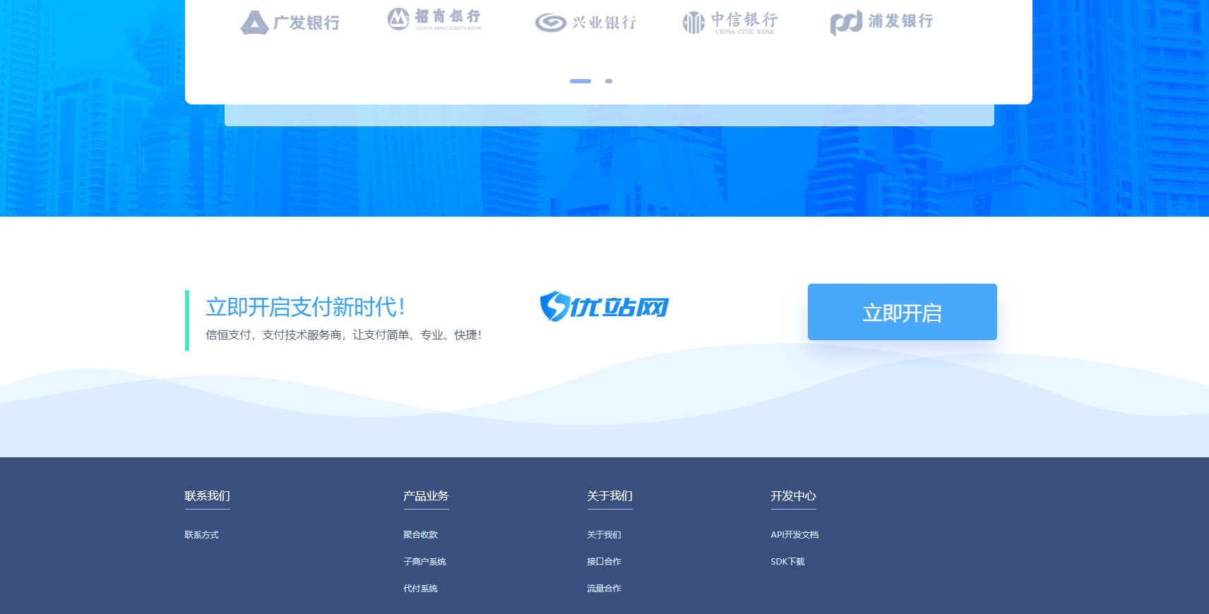The image size is (1209, 614).
Task: Open the API开发文档 link
Action: click(x=794, y=535)
